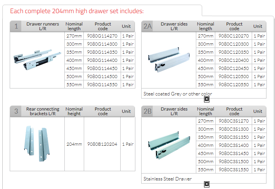Click rear bracket product code 9080B120204

coord(102,144)
